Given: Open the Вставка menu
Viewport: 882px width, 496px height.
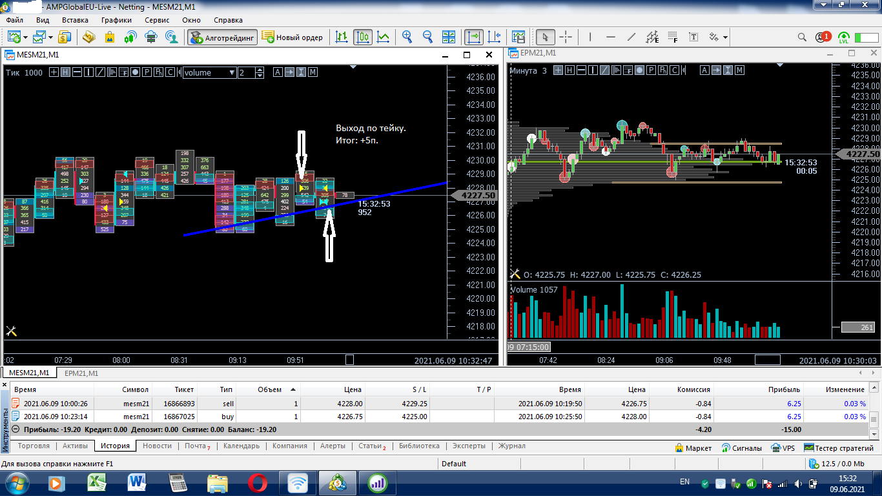Looking at the screenshot, I should tap(75, 20).
